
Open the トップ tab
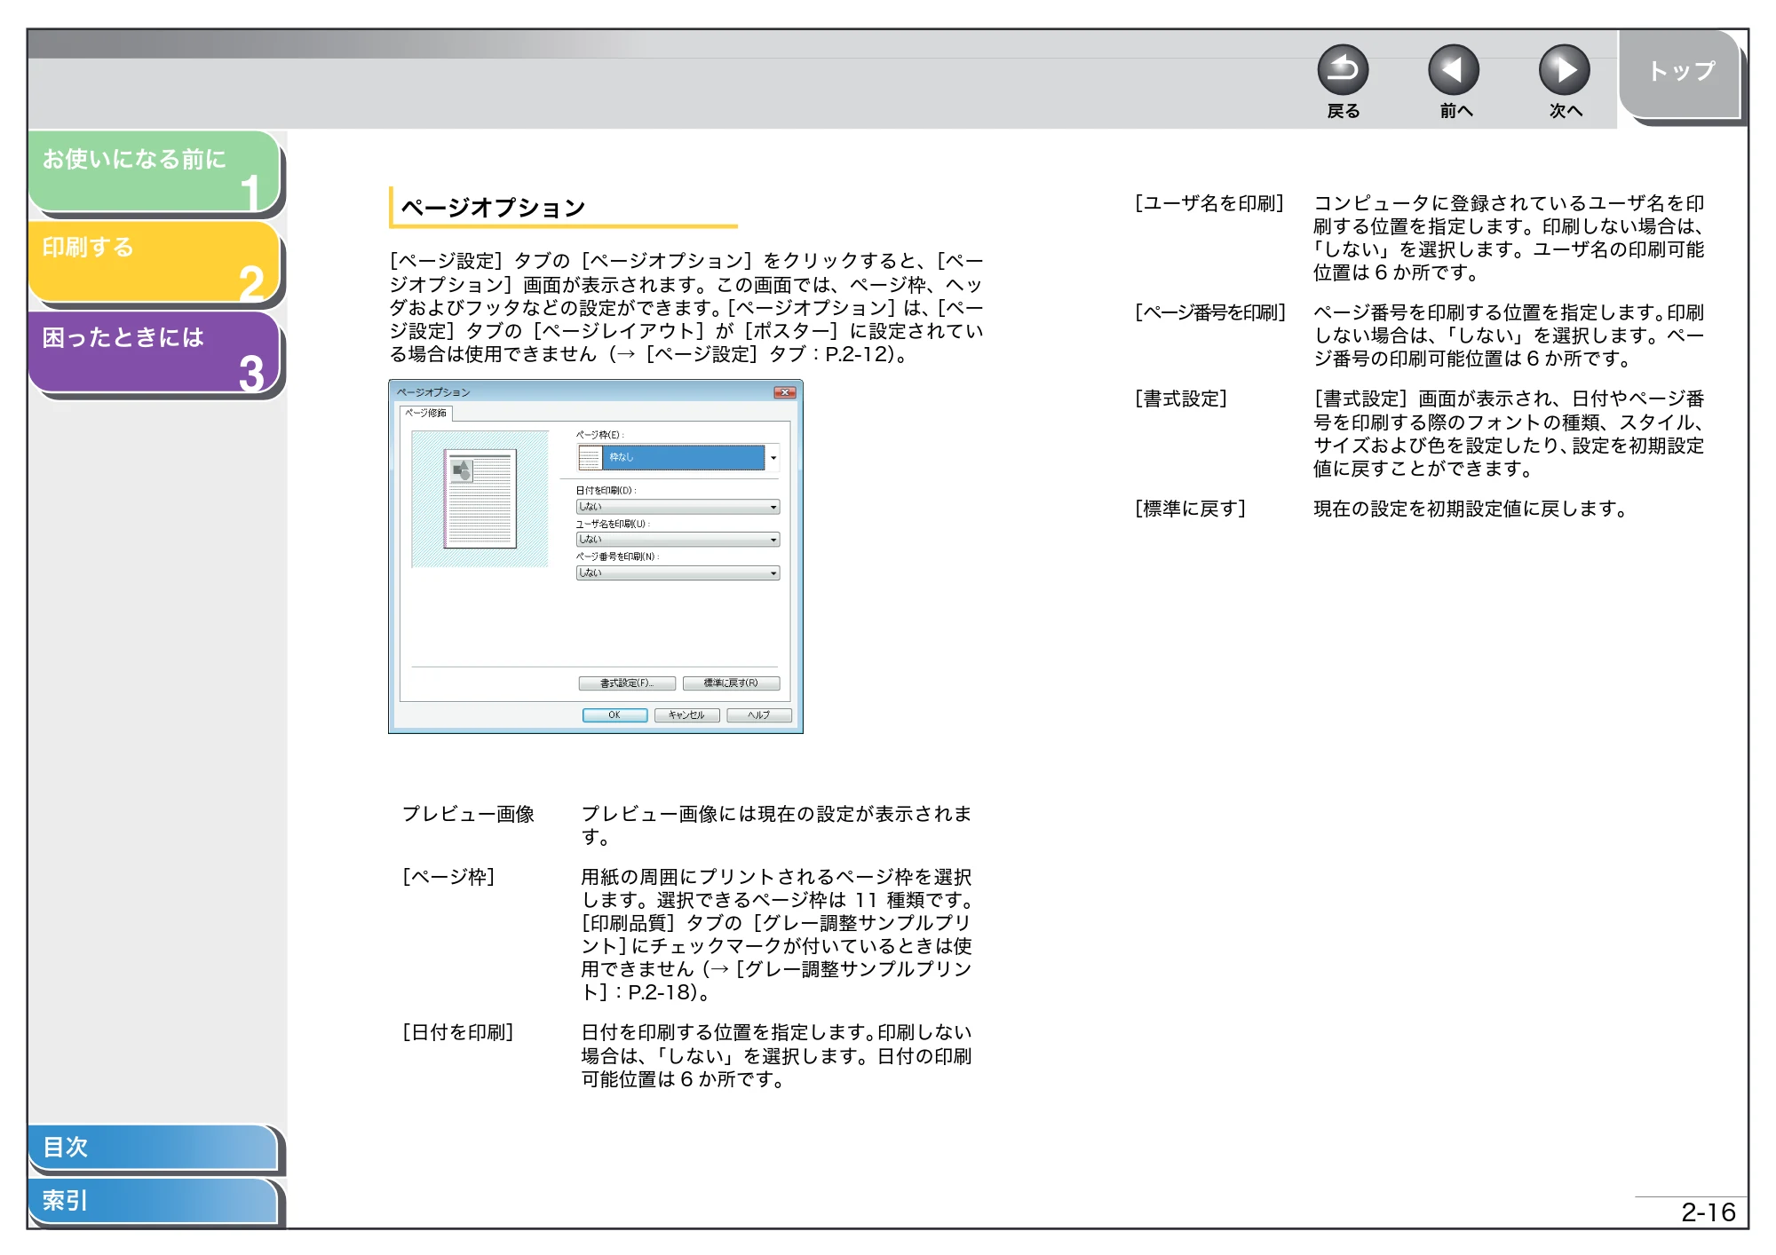tap(1679, 74)
